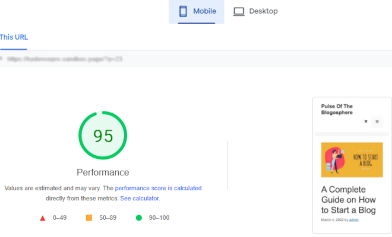The height and width of the screenshot is (237, 392).
Task: Click the blurred analyzed URL text
Action: coord(65,59)
